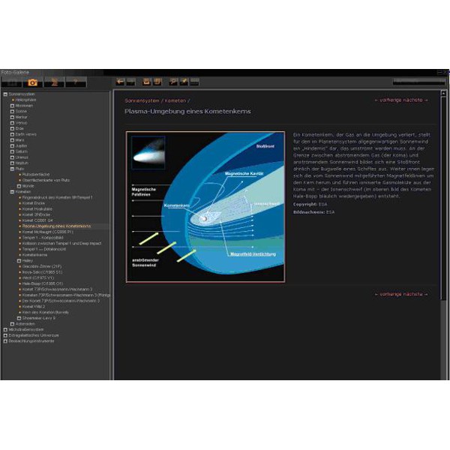450x450 pixels.
Task: Select Oberflächenkarte von Pluto entry
Action: (x=46, y=180)
